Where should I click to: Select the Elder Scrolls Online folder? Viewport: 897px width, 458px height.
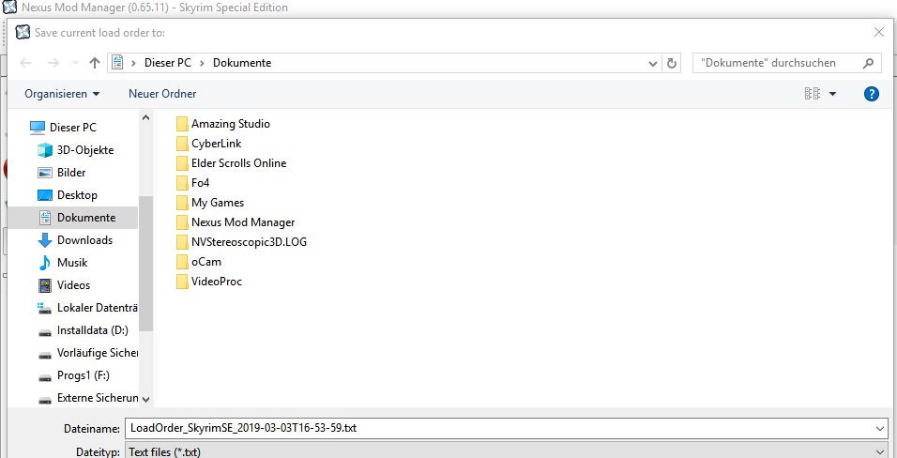click(238, 163)
